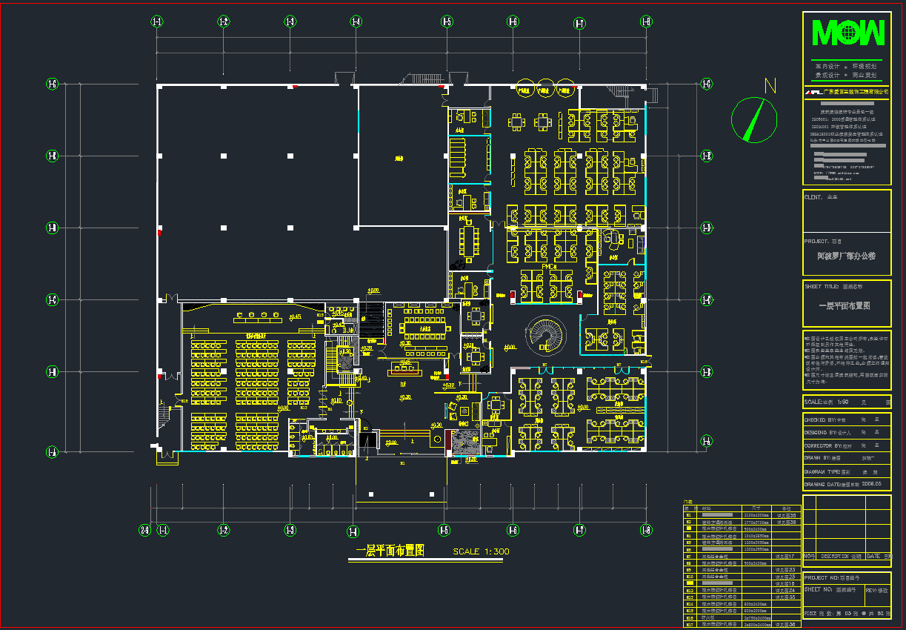Click the CHECKED BY row
The image size is (906, 630).
[847, 420]
